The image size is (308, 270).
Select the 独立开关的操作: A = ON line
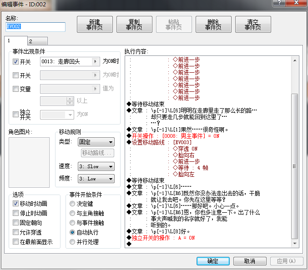click(161, 238)
